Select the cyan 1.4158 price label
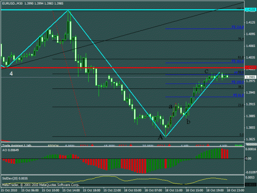257x193 pixels. point(250,10)
